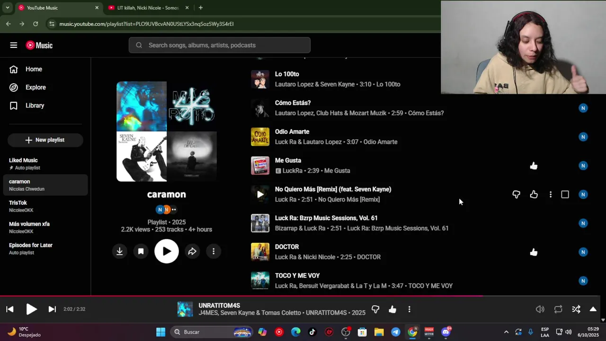Check the No Quiero Más selection checkbox
This screenshot has height=341, width=606.
pos(565,194)
